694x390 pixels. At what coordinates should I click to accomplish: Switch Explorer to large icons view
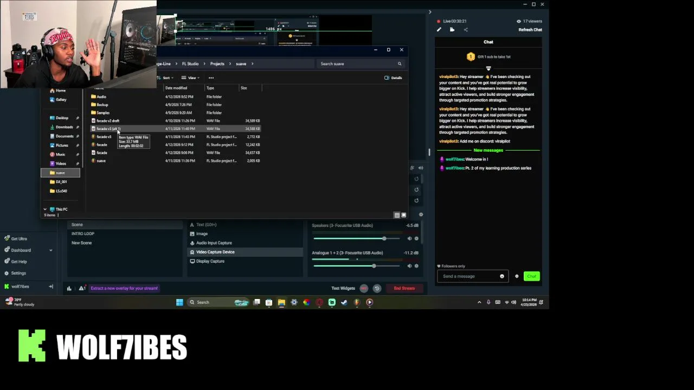[x=403, y=215]
